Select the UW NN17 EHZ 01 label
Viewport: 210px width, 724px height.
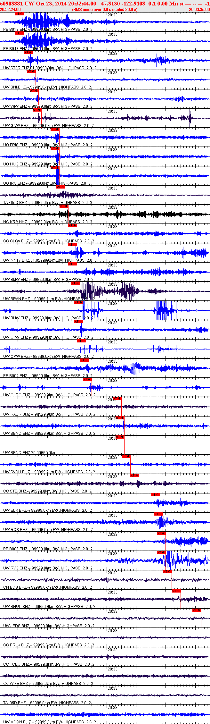(50, 260)
